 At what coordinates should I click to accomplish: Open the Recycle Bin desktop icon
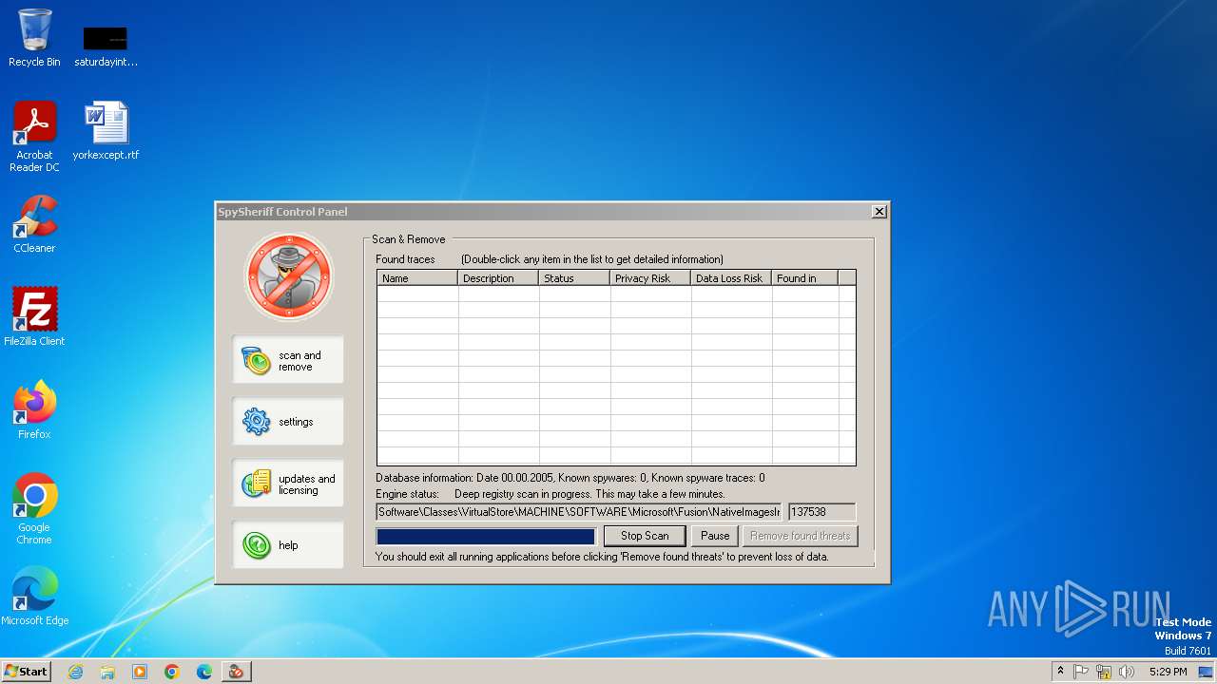[34, 38]
